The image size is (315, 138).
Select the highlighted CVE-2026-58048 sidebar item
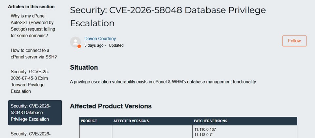click(x=35, y=113)
